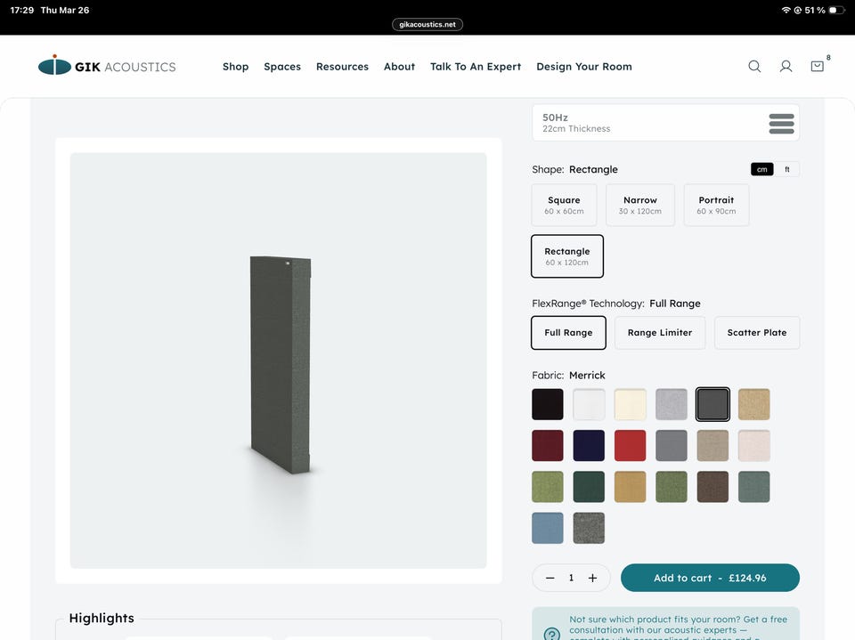
Task: Select the Rectangle 60 x 120cm shape
Action: click(x=567, y=256)
